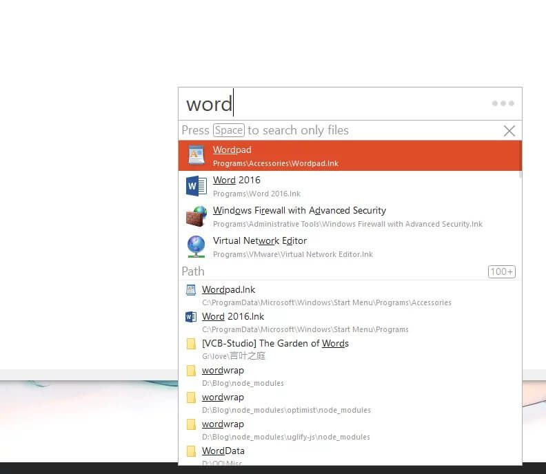
Task: Dismiss the search-only-files hint
Action: 509,131
